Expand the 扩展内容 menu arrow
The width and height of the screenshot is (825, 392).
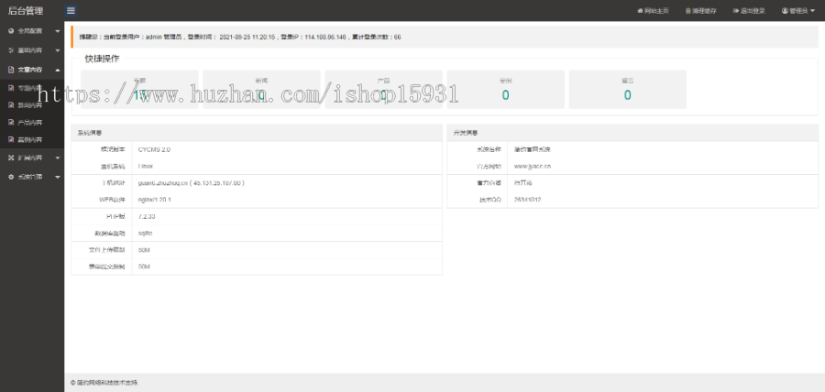58,158
